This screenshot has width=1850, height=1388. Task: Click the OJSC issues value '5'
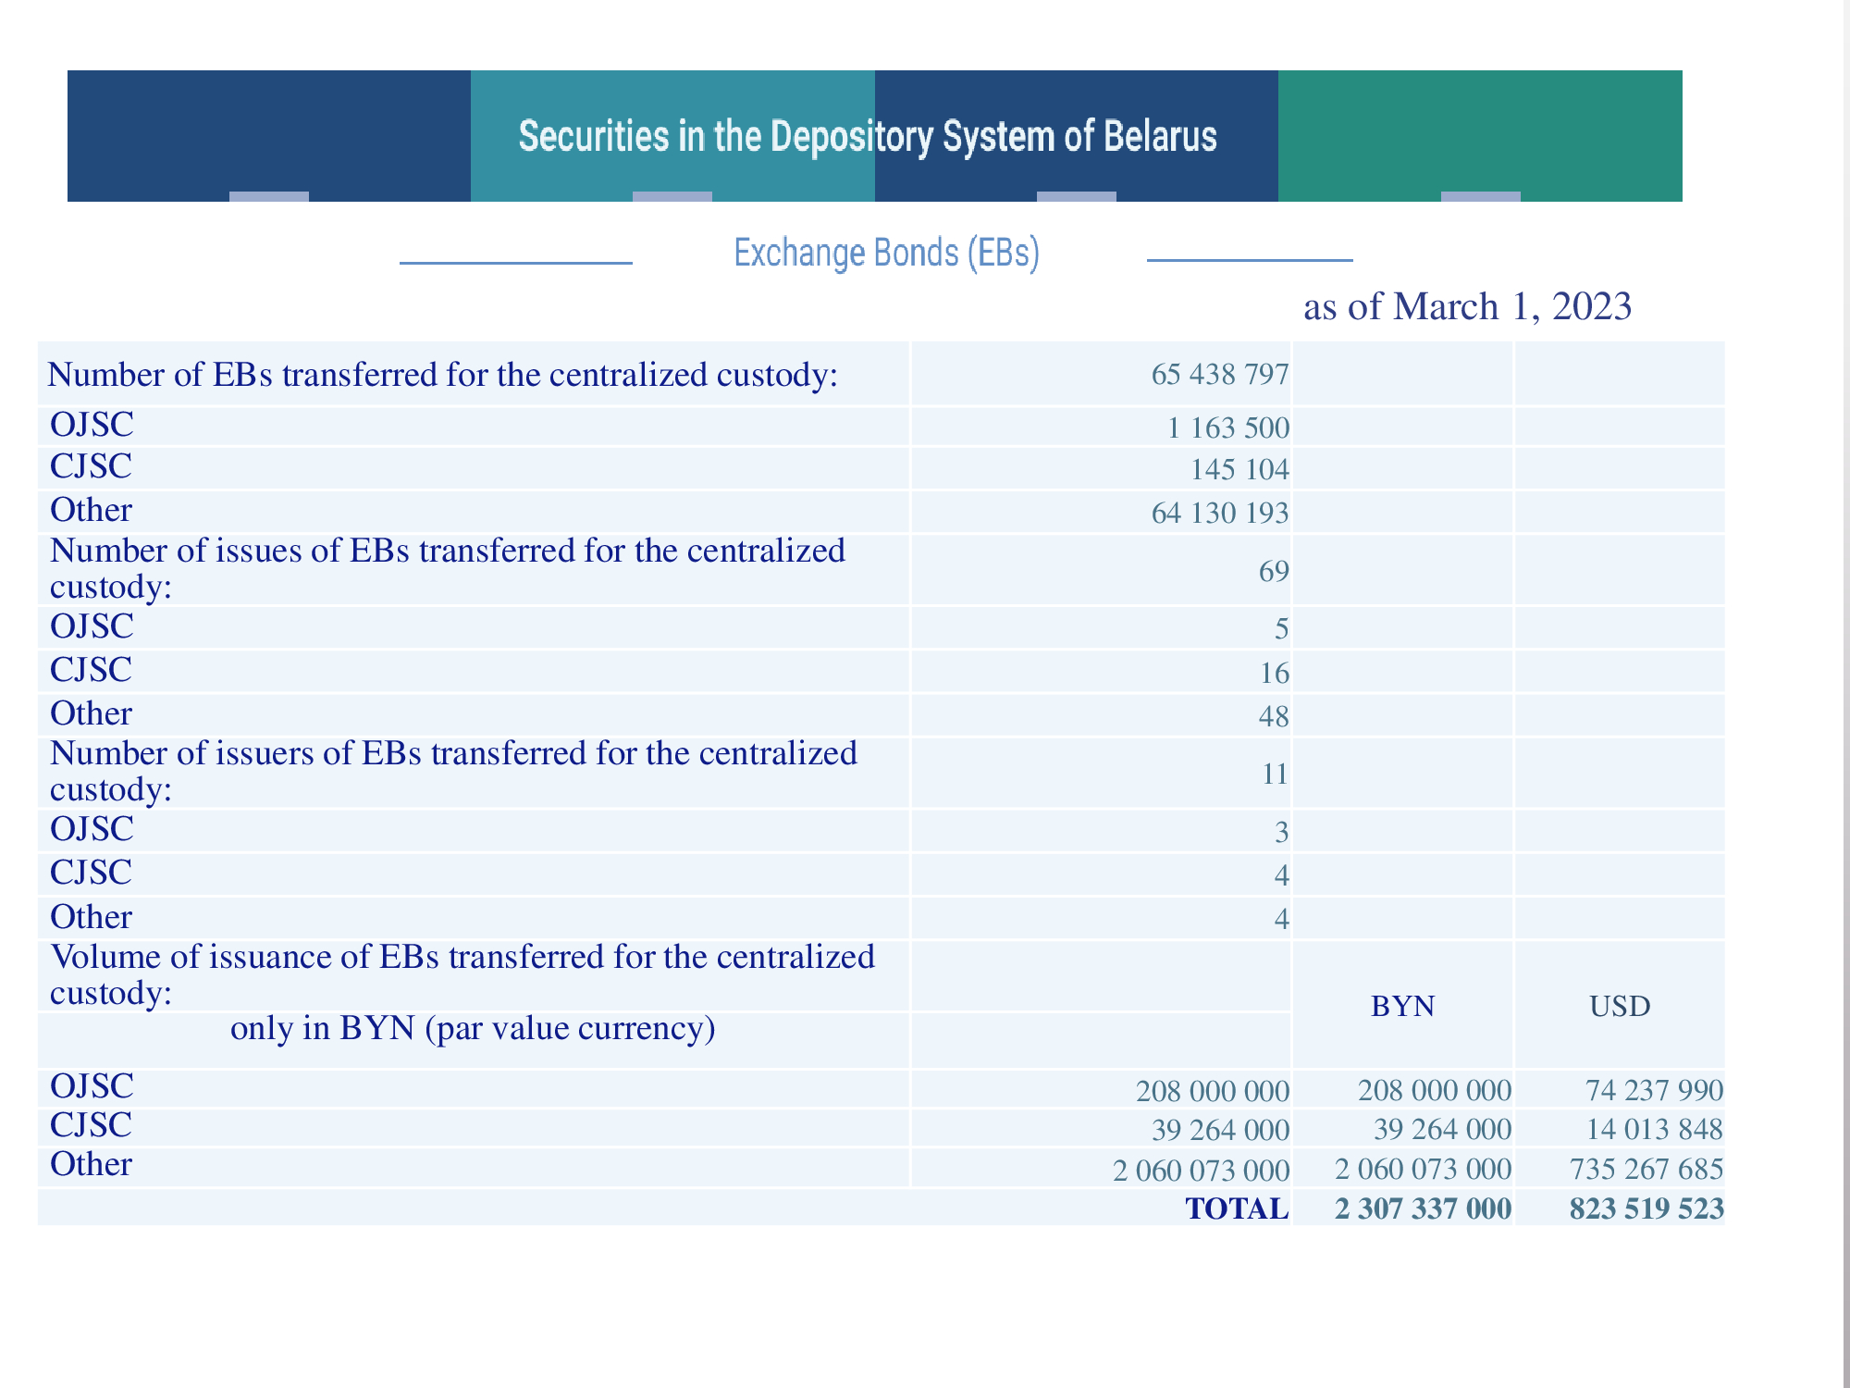click(x=1281, y=629)
